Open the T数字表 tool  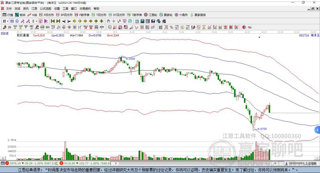pyautogui.click(x=134, y=15)
